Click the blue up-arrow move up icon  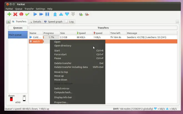click(61, 14)
